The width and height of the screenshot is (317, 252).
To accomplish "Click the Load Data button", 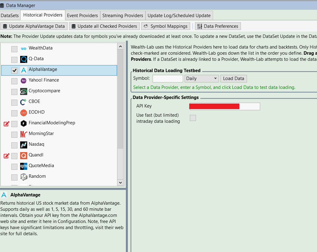I will [234, 79].
